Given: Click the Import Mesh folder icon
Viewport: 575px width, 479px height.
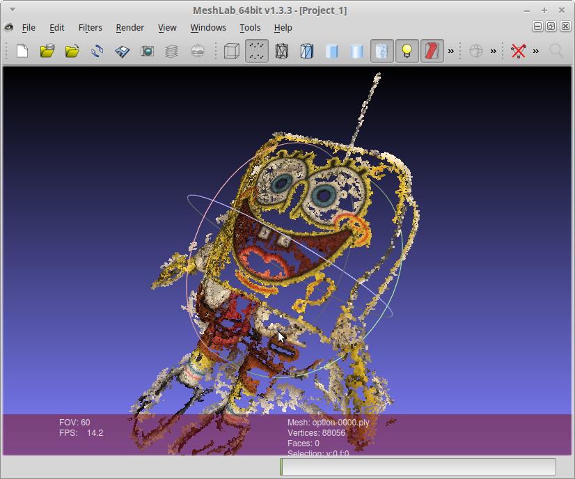Looking at the screenshot, I should 72,51.
